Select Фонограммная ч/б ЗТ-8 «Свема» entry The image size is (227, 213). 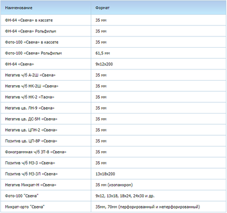click(36, 152)
